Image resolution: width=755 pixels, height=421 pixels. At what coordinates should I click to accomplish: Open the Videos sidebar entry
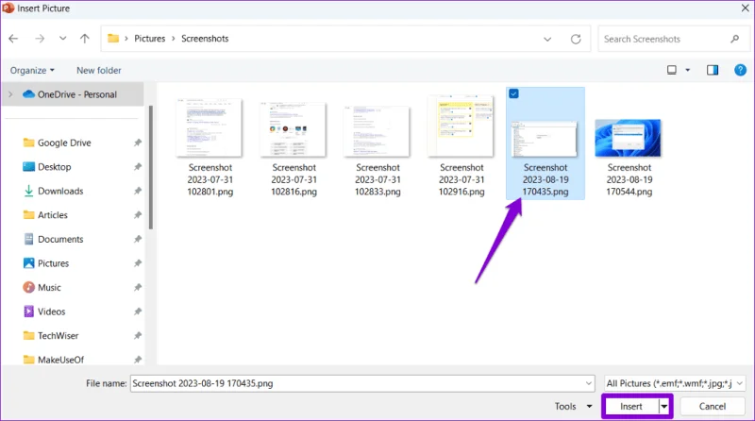pos(51,312)
